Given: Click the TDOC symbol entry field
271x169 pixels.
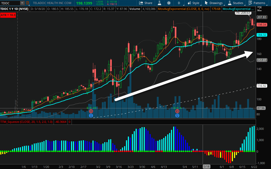Looking at the screenshot, I should [10, 3].
